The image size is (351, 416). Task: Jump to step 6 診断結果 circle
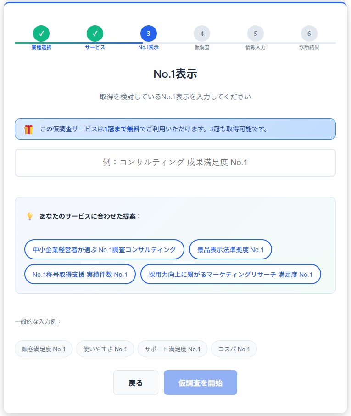pos(309,34)
